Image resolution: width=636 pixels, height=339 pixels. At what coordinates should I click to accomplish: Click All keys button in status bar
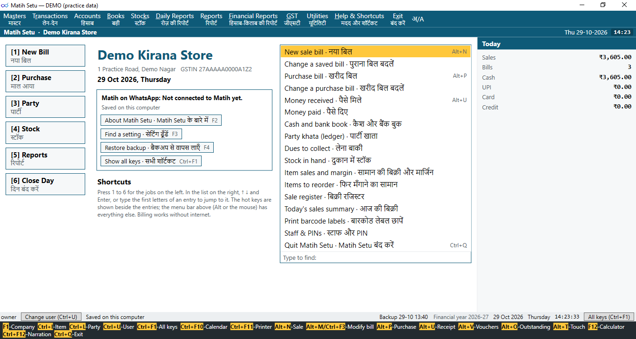point(609,317)
